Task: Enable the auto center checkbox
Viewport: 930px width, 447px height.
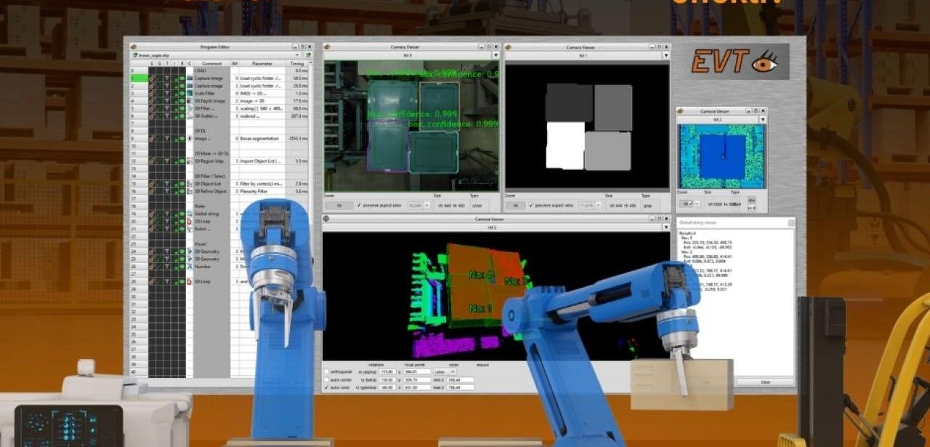Action: [x=326, y=379]
